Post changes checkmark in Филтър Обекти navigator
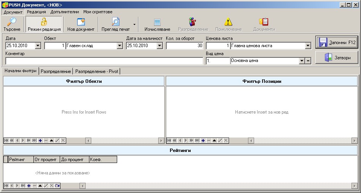Screen dimensions: 361x193 click(57, 140)
